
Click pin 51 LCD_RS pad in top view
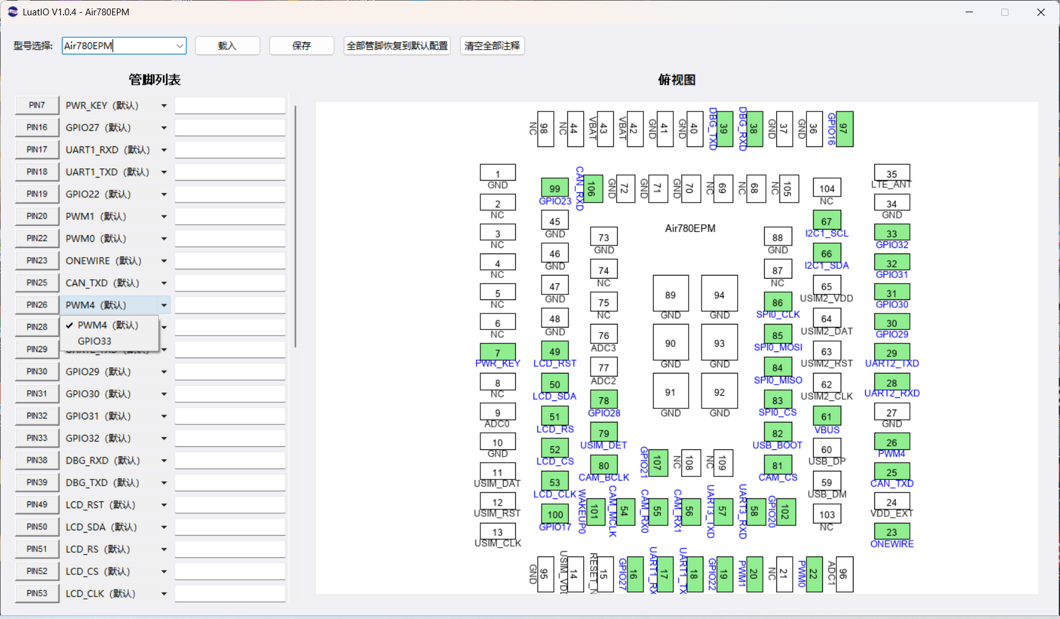(x=555, y=416)
